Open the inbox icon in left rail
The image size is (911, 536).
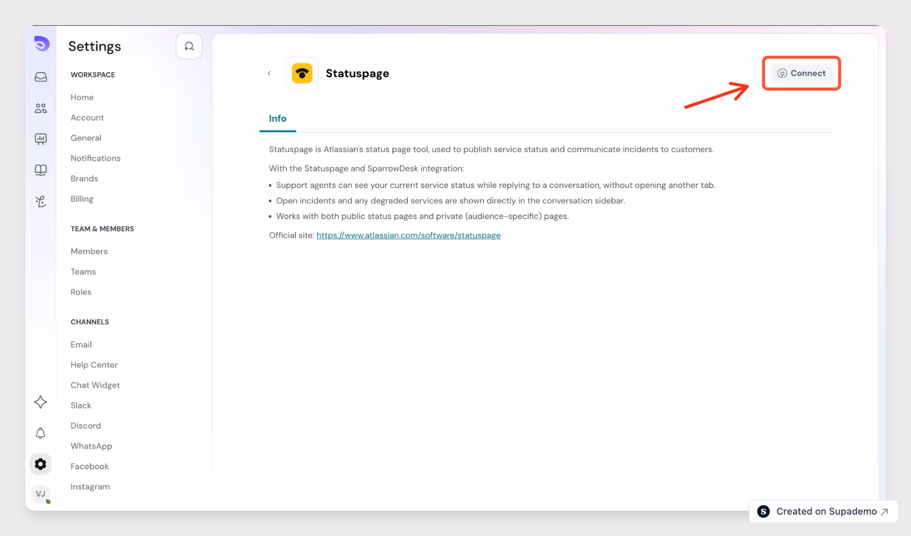coord(41,77)
